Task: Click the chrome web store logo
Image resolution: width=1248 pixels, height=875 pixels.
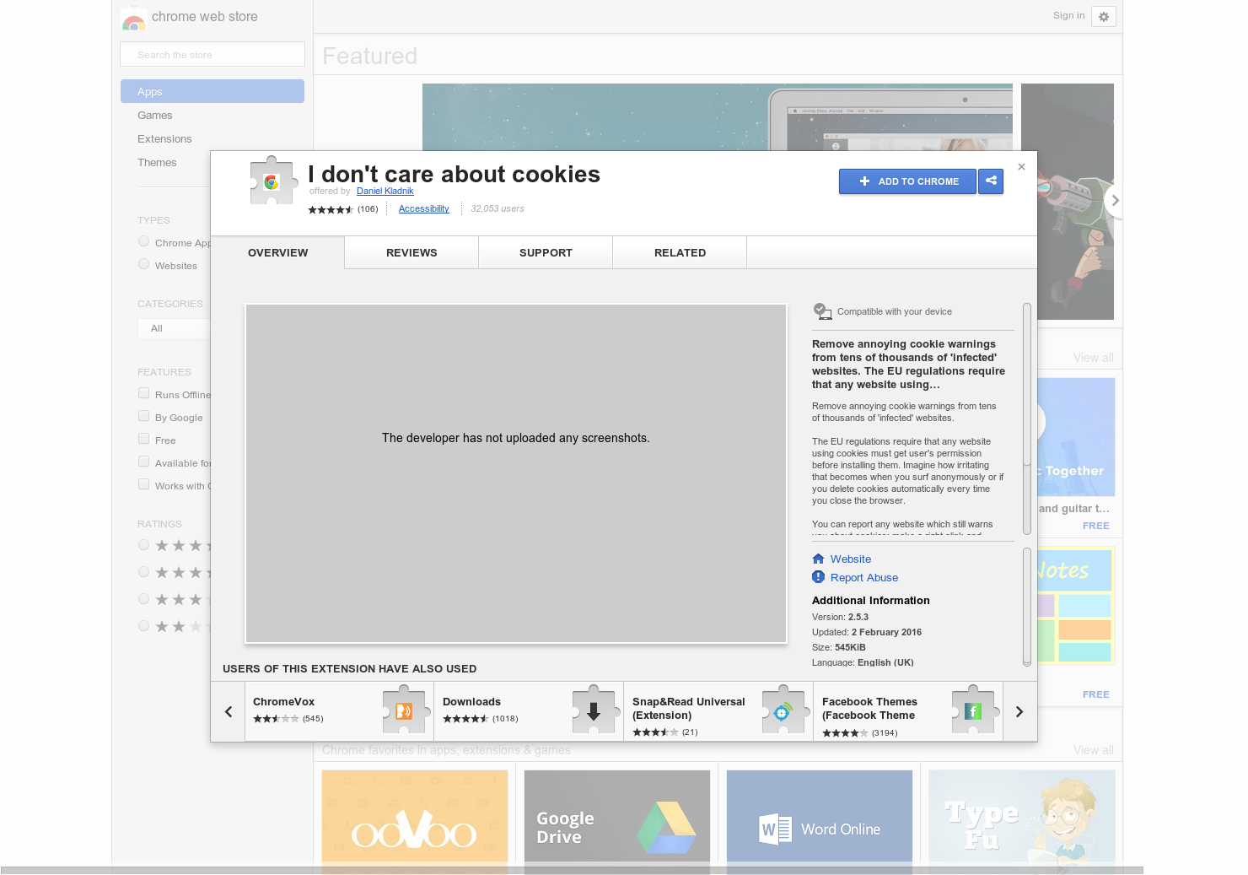Action: (134, 18)
